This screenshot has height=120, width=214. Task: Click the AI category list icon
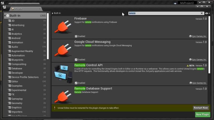9,30
